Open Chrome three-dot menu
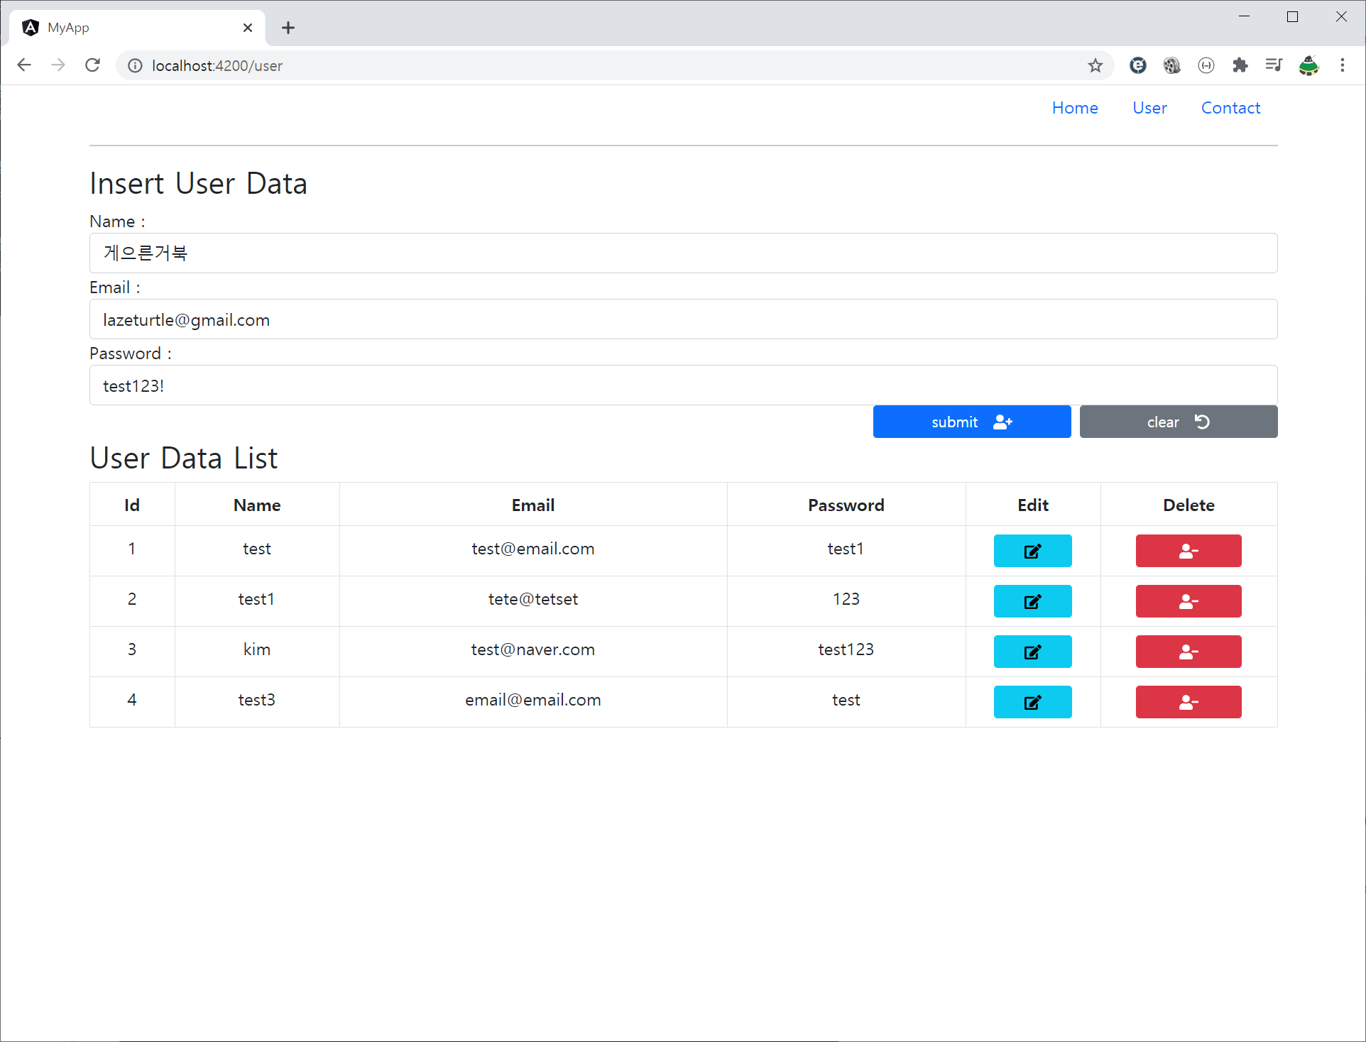This screenshot has height=1042, width=1366. (1342, 65)
